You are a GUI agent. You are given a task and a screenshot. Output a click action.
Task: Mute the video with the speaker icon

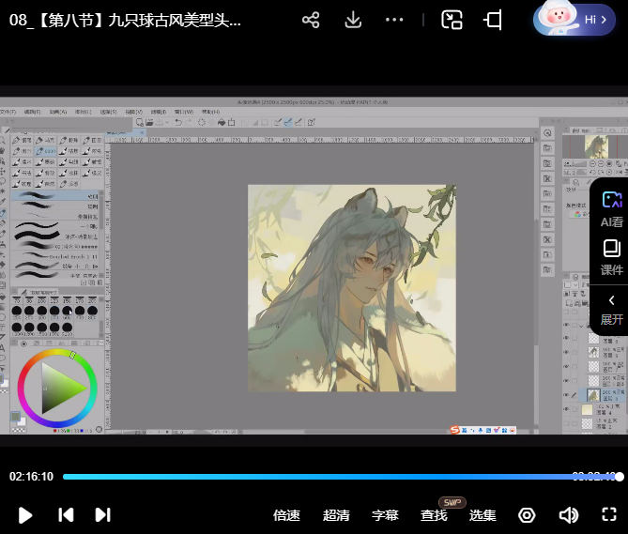pos(568,515)
